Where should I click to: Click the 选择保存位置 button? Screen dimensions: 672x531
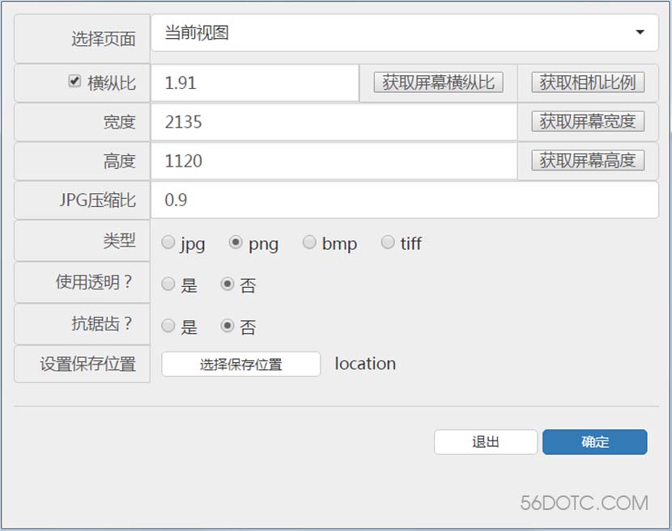[241, 365]
